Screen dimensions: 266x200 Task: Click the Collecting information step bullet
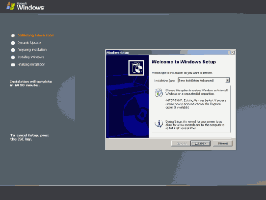(13, 35)
